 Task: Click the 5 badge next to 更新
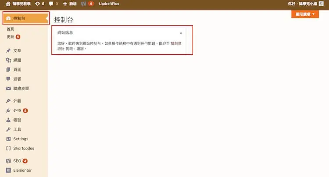[x=18, y=37]
